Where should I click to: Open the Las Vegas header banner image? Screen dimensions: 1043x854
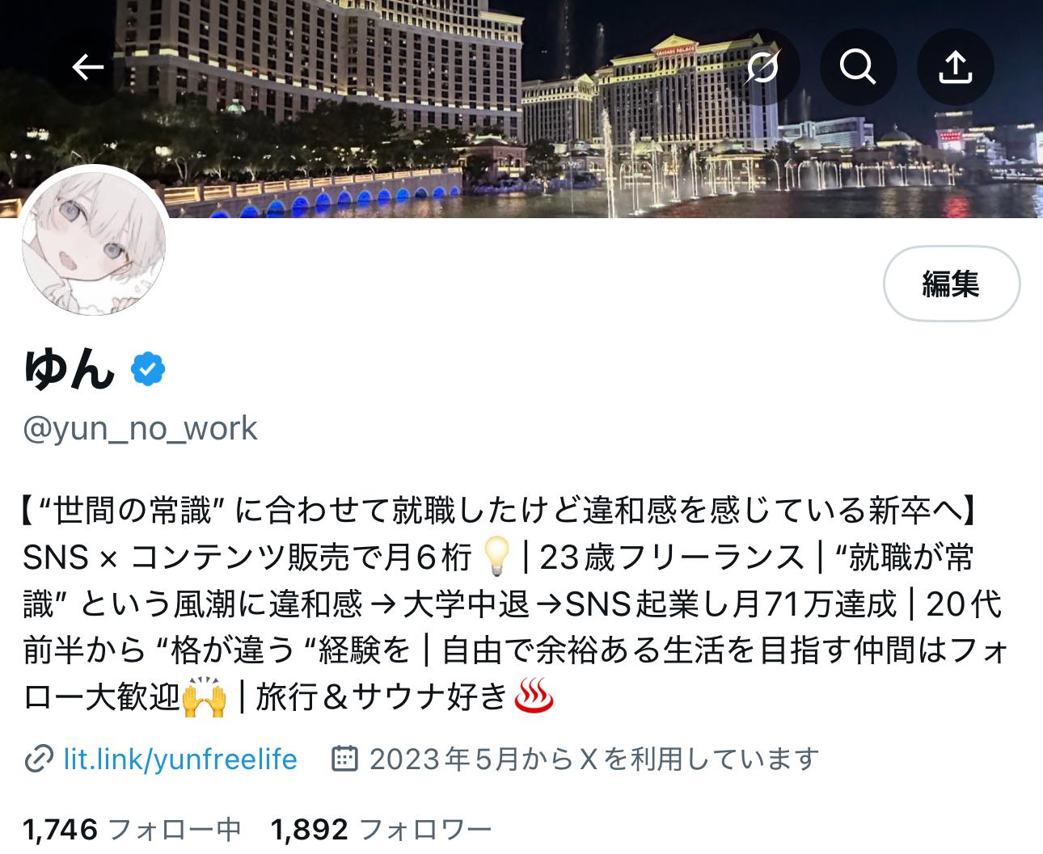(x=521, y=109)
